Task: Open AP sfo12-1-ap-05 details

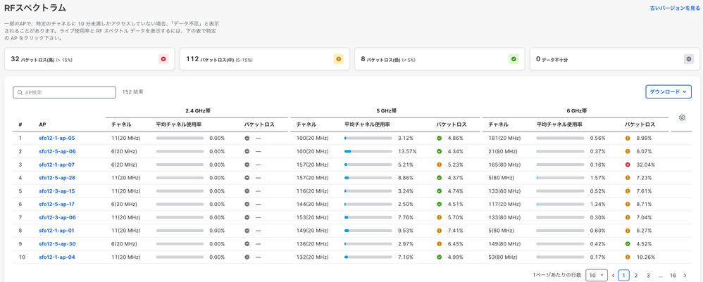Action: [x=57, y=139]
